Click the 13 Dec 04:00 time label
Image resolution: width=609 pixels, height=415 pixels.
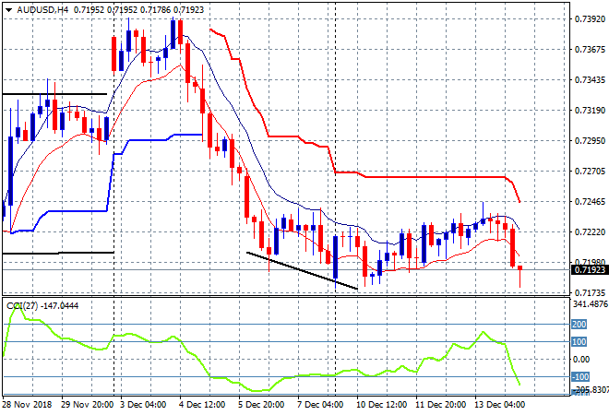tap(499, 405)
